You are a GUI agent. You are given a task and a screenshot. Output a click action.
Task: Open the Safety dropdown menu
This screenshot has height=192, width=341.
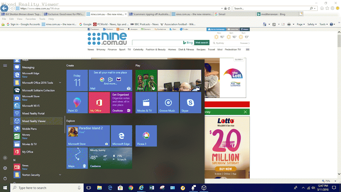(312, 24)
